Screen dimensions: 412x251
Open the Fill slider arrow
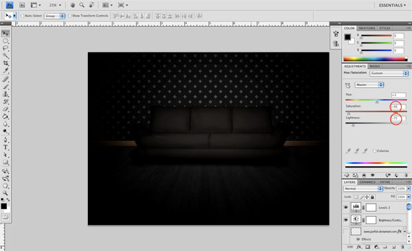point(409,197)
